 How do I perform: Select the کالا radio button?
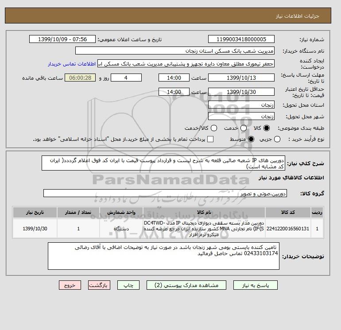pos(267,128)
